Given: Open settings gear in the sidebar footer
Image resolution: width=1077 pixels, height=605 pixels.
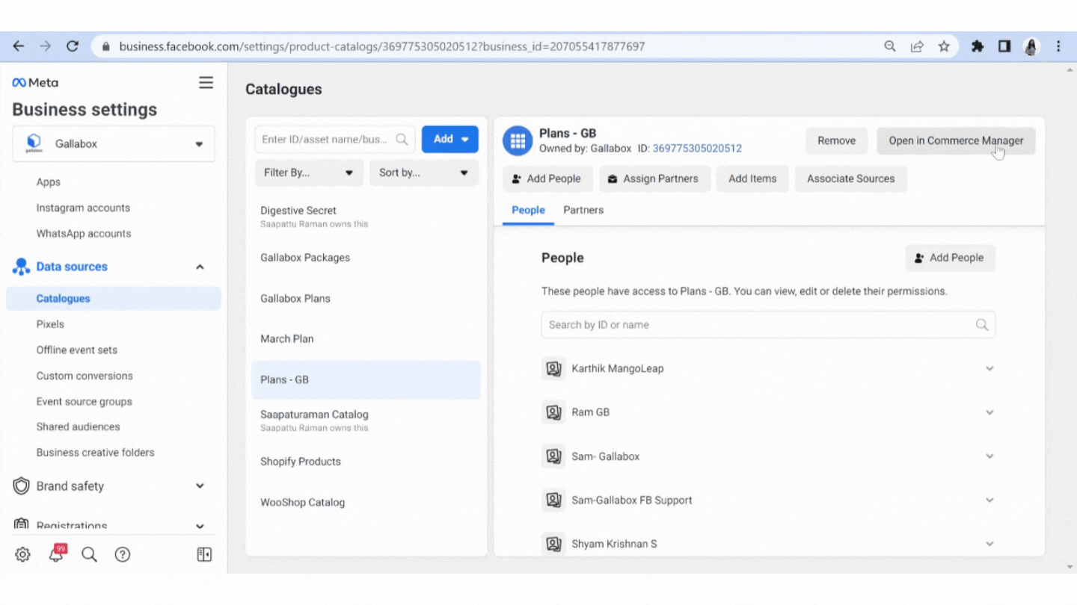Looking at the screenshot, I should (22, 554).
